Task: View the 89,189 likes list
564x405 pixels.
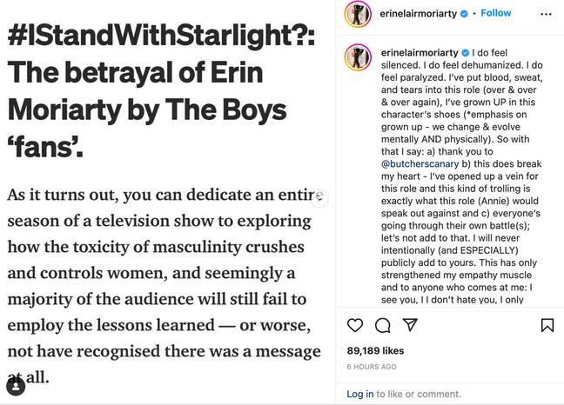Action: coord(375,350)
